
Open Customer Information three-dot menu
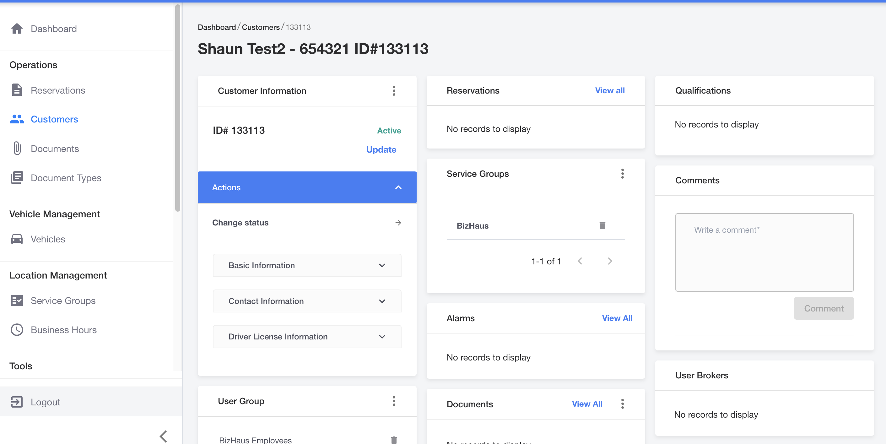[394, 91]
